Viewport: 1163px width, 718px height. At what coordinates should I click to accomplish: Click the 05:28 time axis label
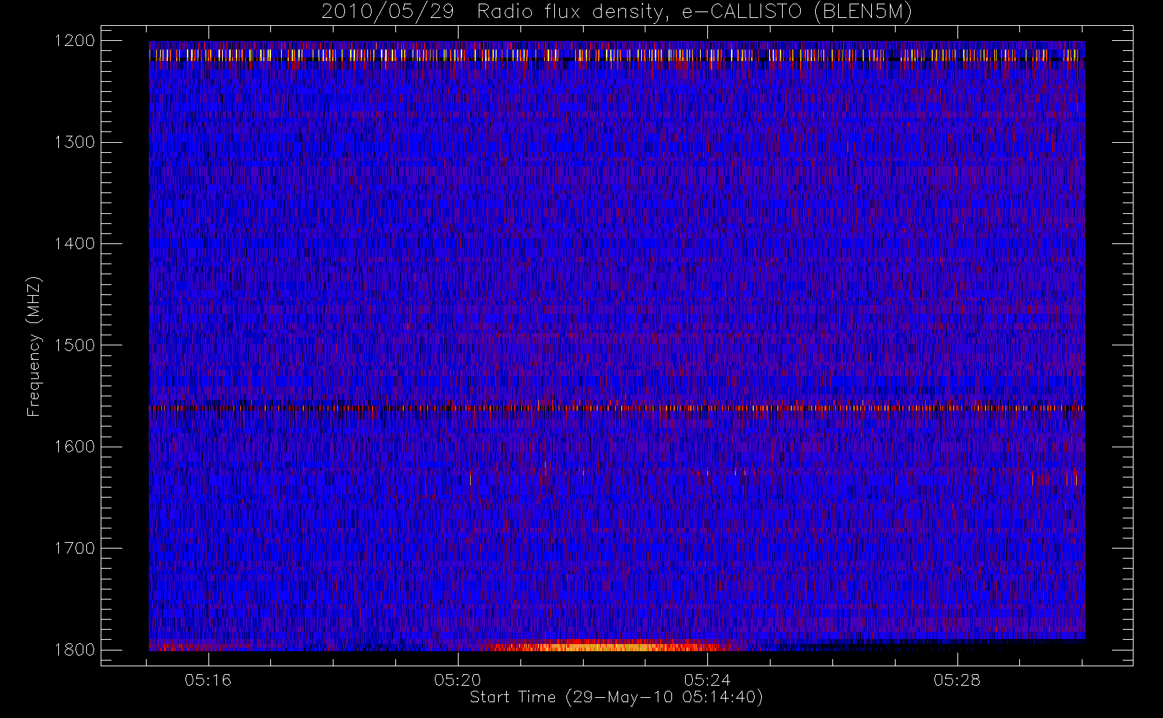[957, 680]
